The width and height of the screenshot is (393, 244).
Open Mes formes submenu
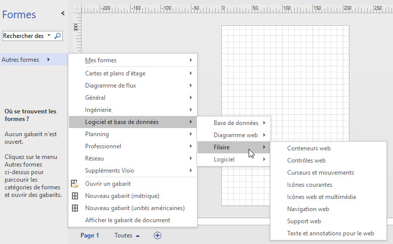133,60
